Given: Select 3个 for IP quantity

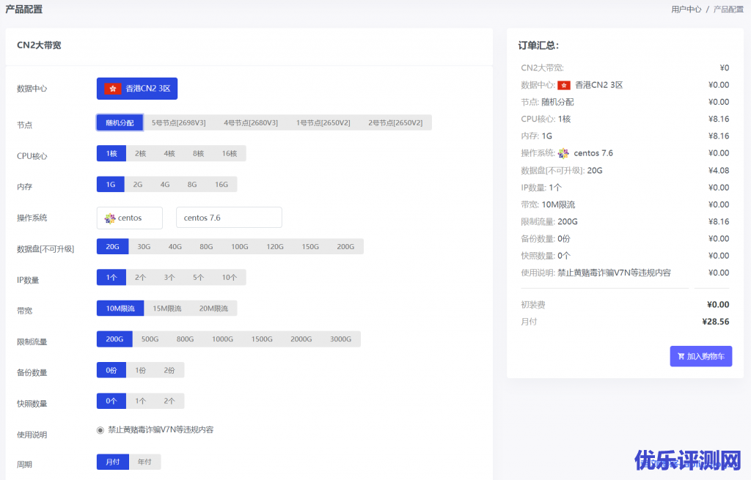Looking at the screenshot, I should click(x=169, y=278).
